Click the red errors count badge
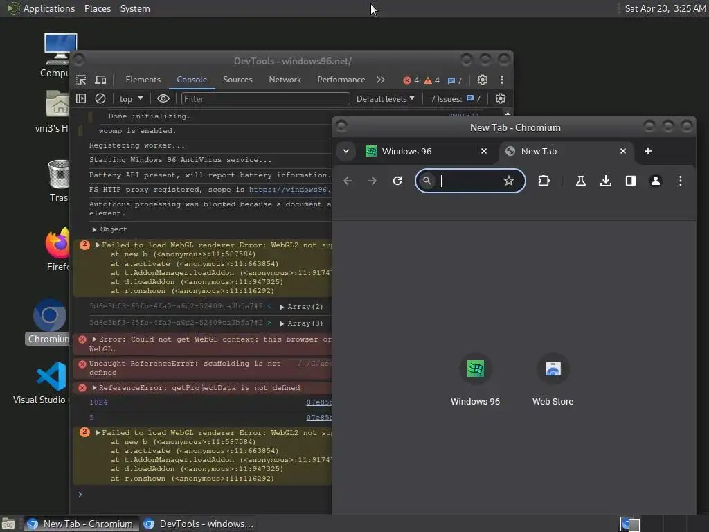 point(411,80)
